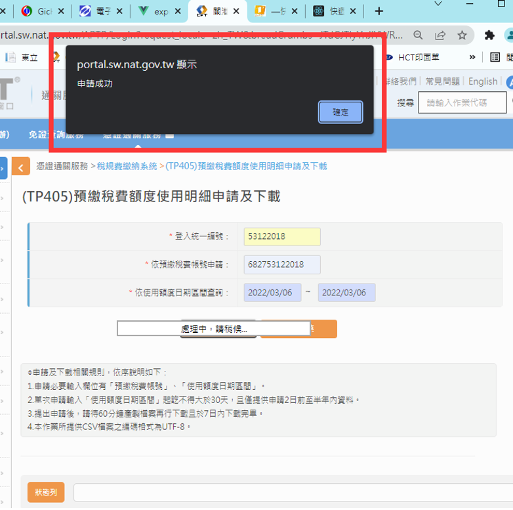Screen dimensions: 513x510
Task: Open the browser extensions puzzle icon
Action: 489,35
